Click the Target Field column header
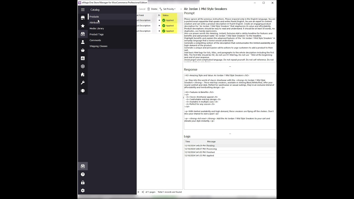 pos(147,15)
